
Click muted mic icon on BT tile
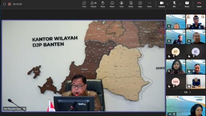coord(174,56)
